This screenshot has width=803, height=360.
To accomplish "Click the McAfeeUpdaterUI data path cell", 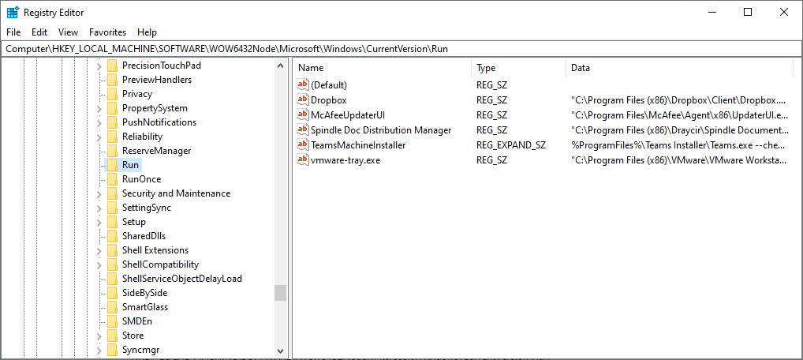I will pos(680,115).
